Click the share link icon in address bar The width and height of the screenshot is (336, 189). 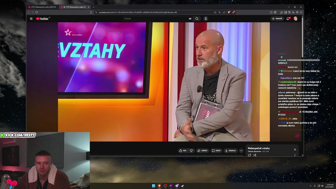pyautogui.click(x=224, y=12)
